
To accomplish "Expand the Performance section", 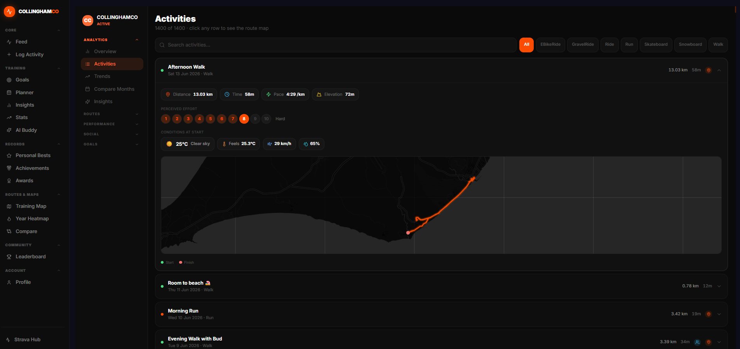I will [x=111, y=124].
